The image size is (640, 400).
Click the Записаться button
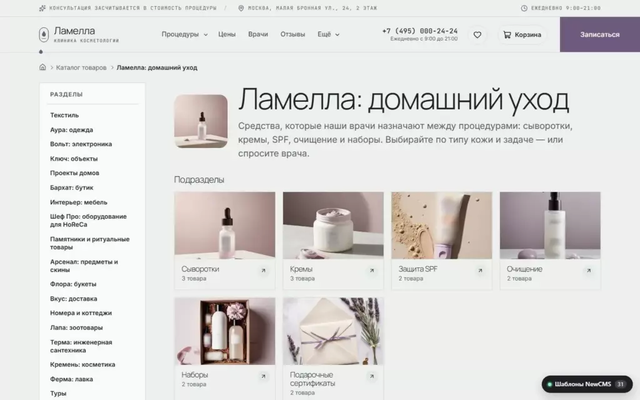599,34
